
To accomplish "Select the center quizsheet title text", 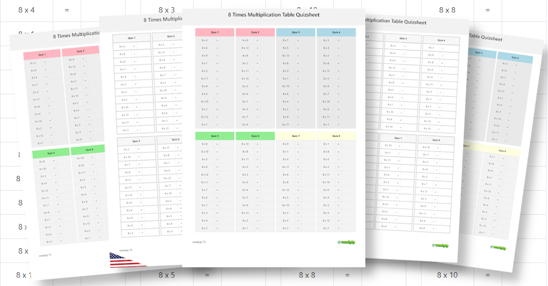I will pos(274,15).
